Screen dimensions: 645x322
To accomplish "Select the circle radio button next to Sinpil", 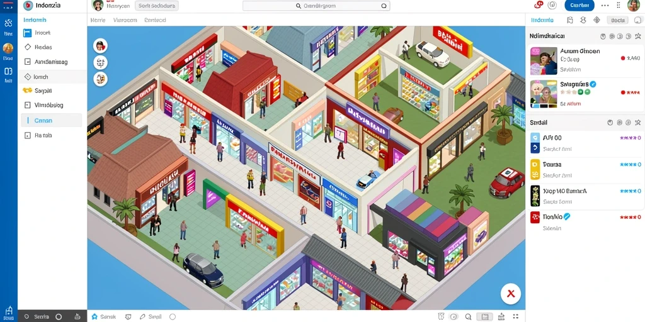I will click(173, 317).
